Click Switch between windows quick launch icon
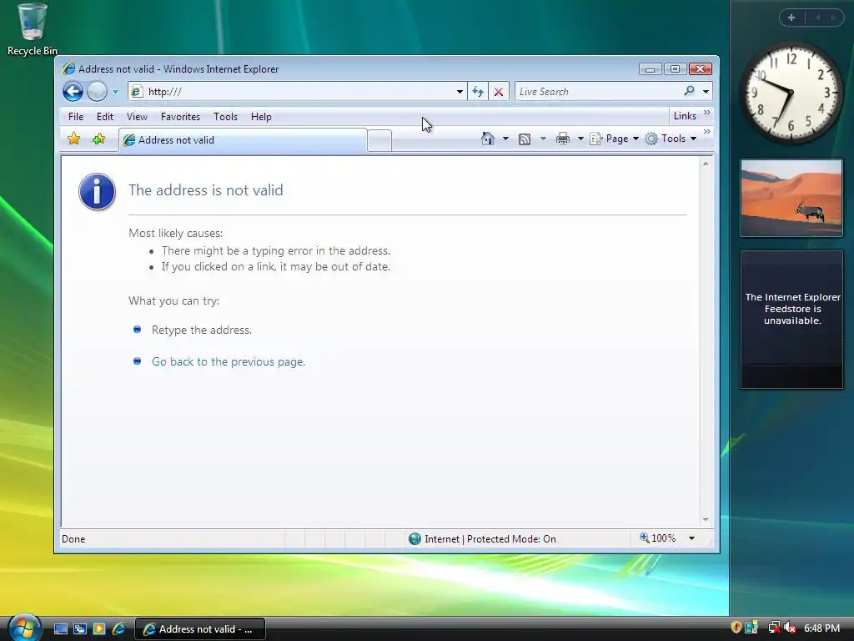Screen dimensions: 854x641 [80, 629]
